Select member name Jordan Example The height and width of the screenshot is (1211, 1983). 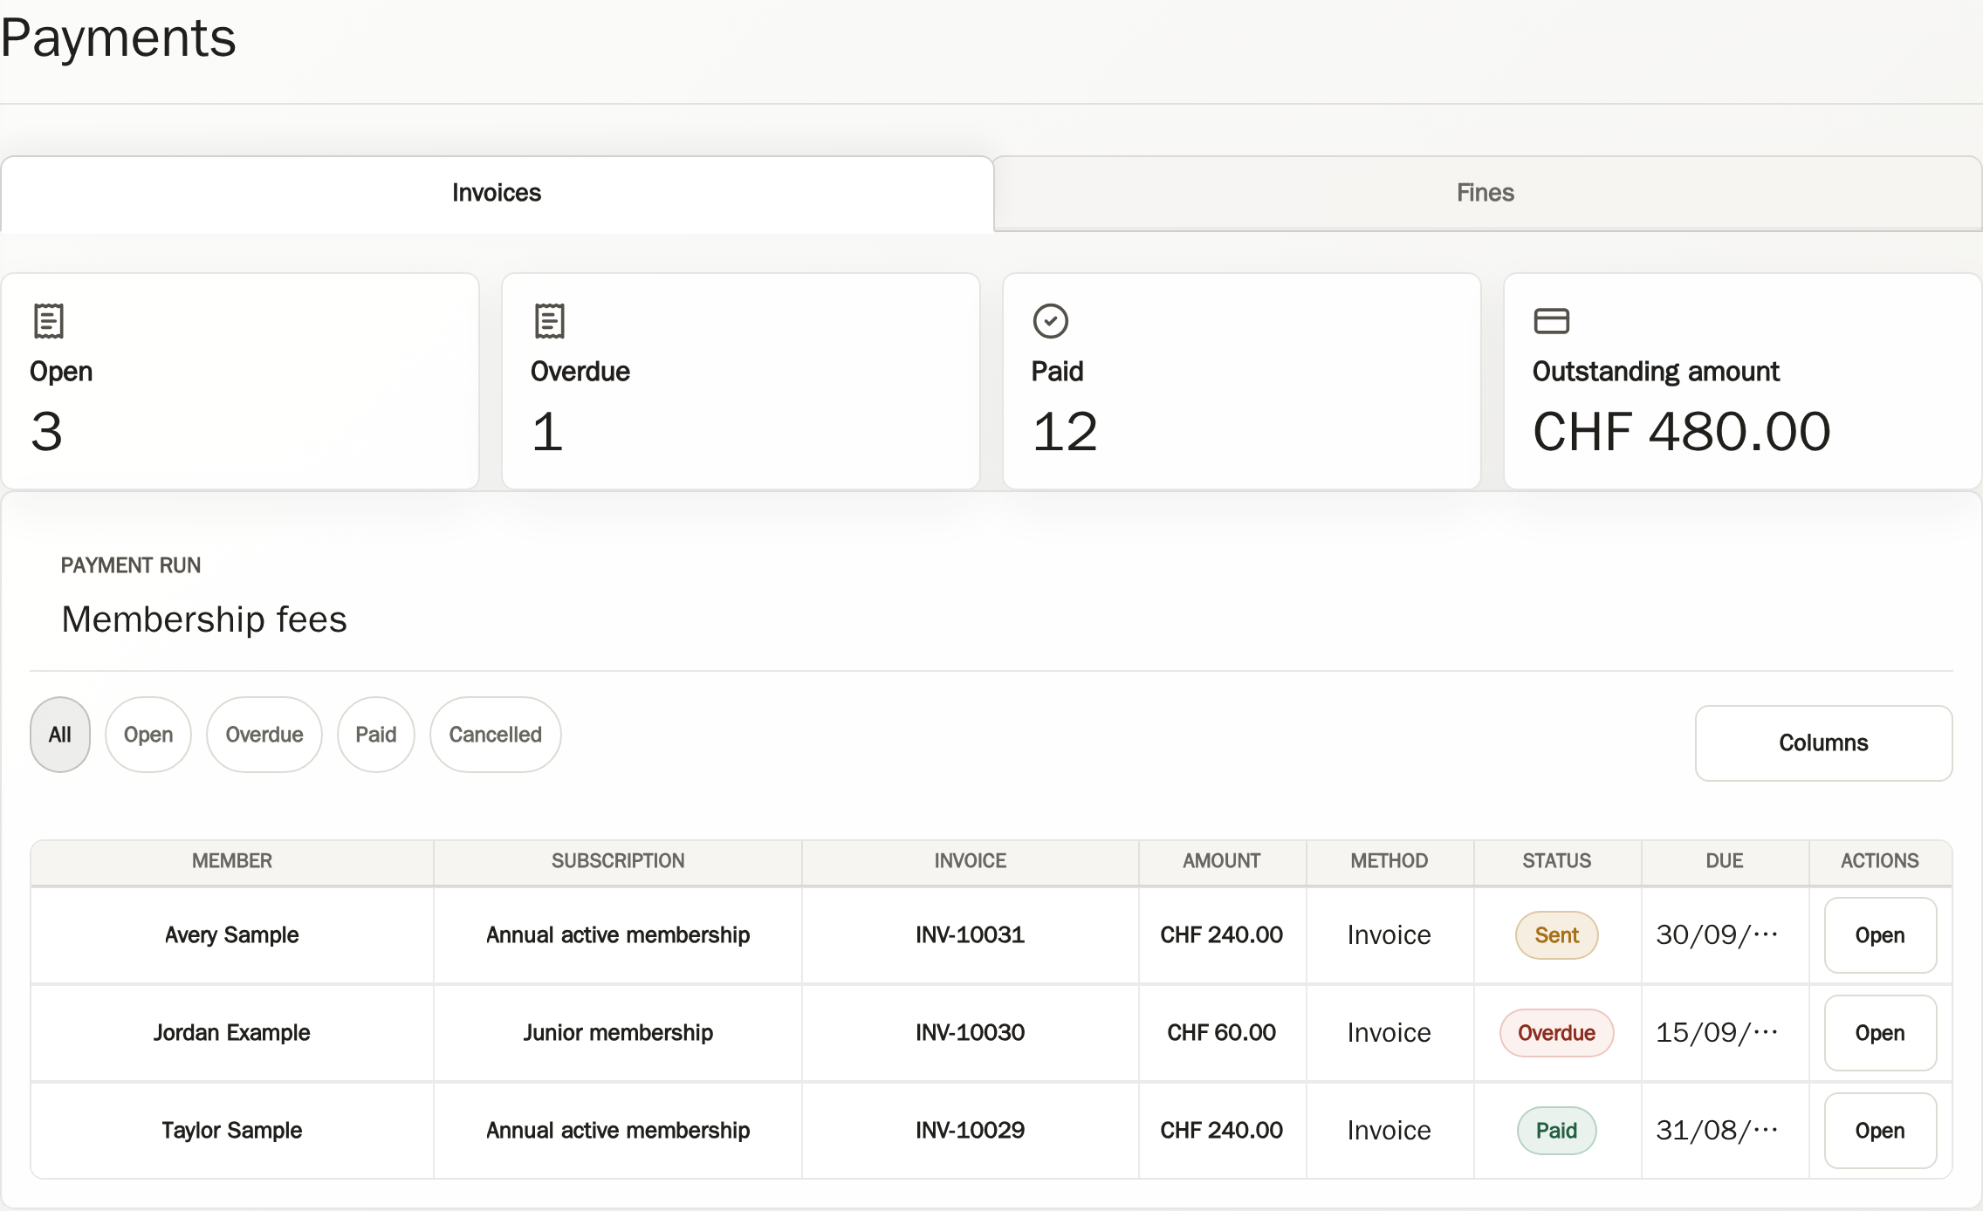(232, 1033)
